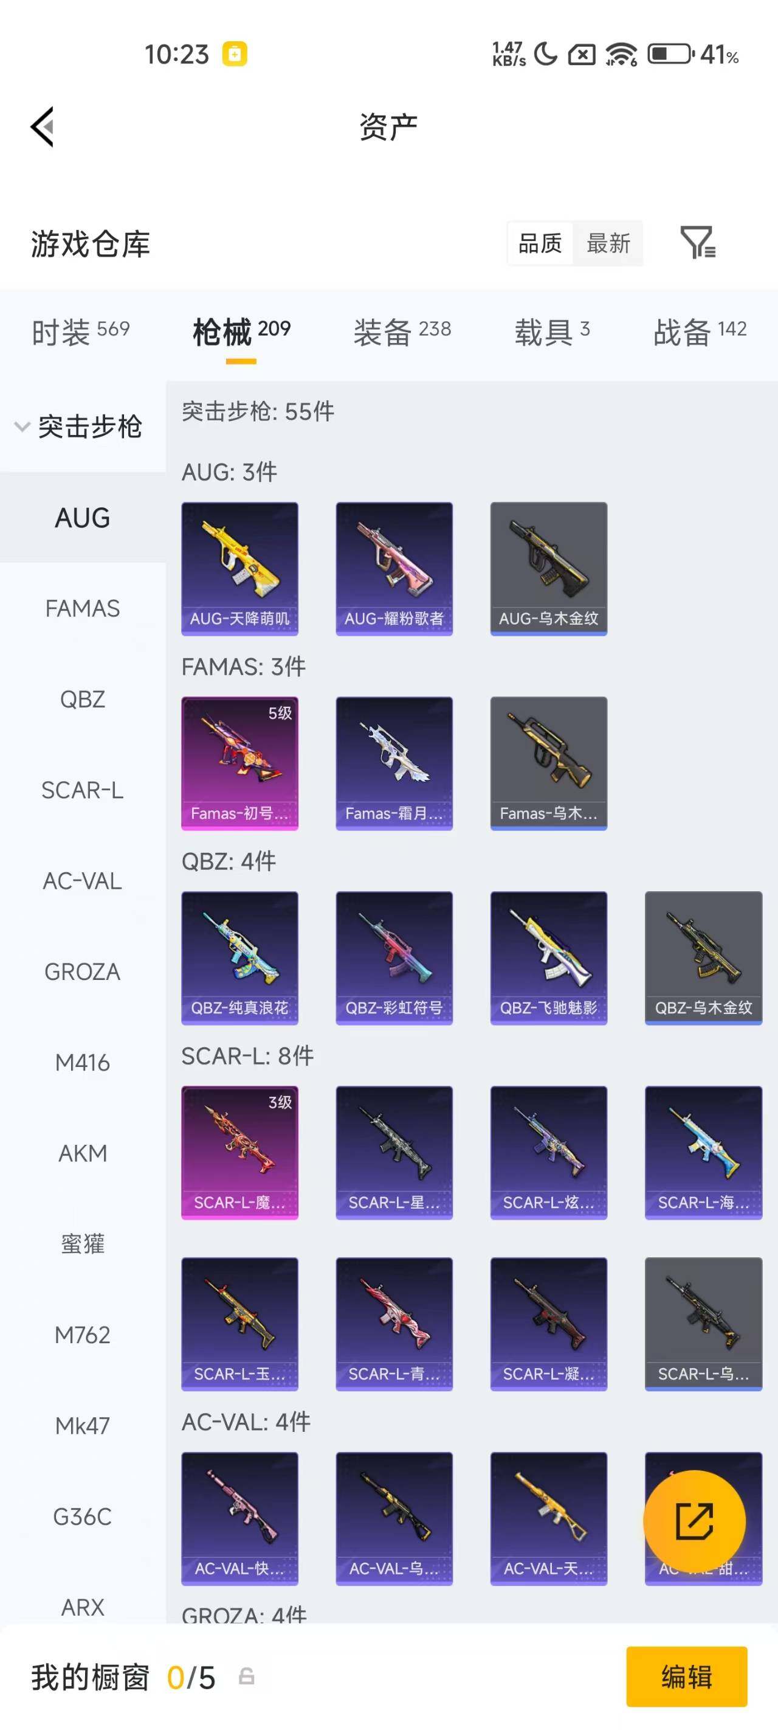Image resolution: width=778 pixels, height=1730 pixels.
Task: Choose 蜜獾 in the weapon list
Action: pos(83,1244)
